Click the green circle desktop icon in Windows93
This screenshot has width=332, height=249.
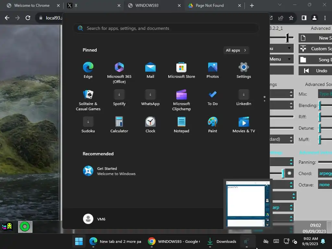(25, 227)
